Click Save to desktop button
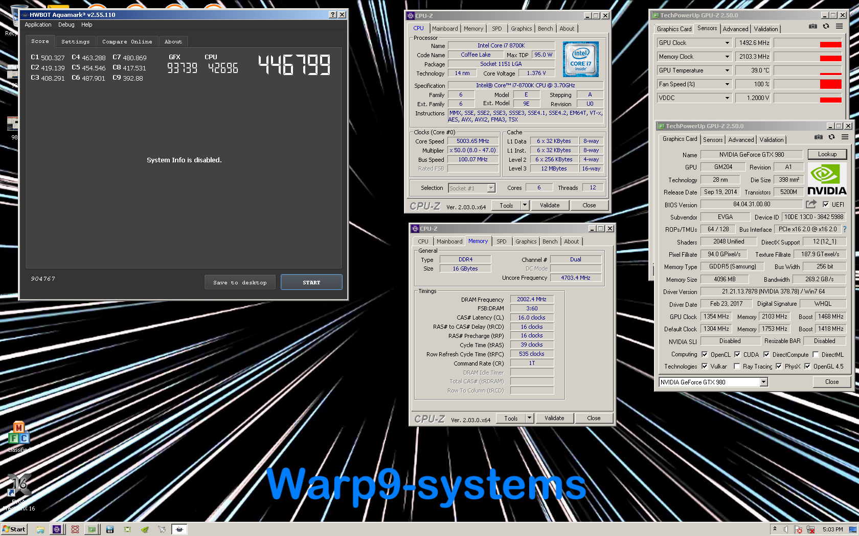The image size is (859, 536). [x=240, y=282]
